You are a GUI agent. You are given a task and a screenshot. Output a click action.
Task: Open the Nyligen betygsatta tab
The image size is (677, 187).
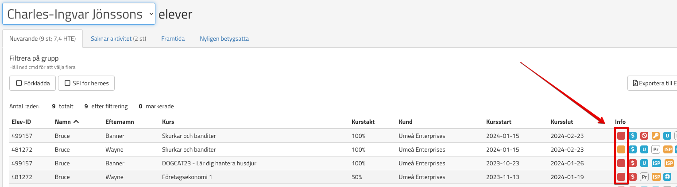click(x=224, y=38)
